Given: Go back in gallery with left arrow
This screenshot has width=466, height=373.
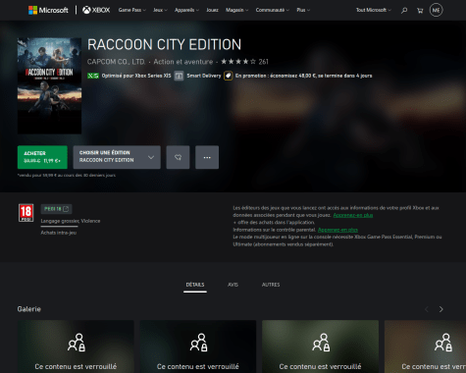Looking at the screenshot, I should (427, 309).
